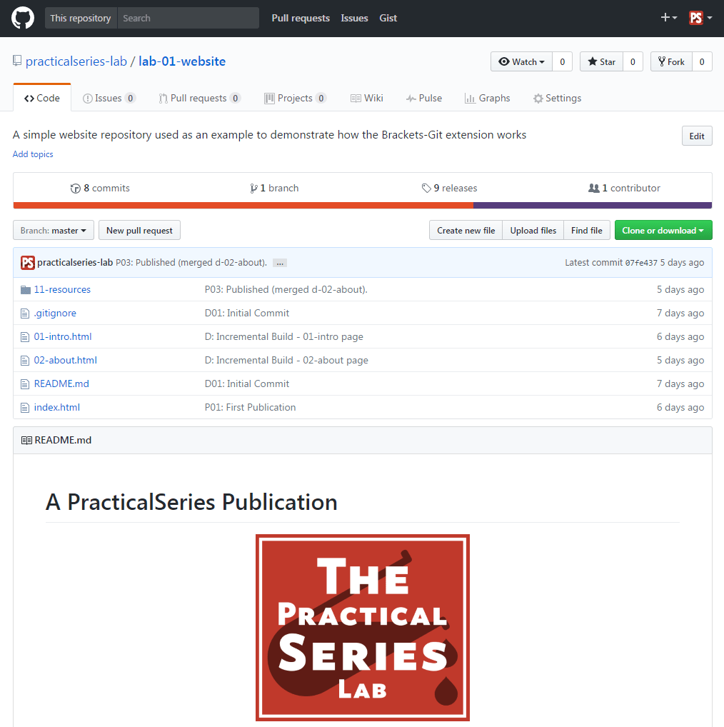724x727 pixels.
Task: Star the lab-01-website repository
Action: [x=602, y=61]
